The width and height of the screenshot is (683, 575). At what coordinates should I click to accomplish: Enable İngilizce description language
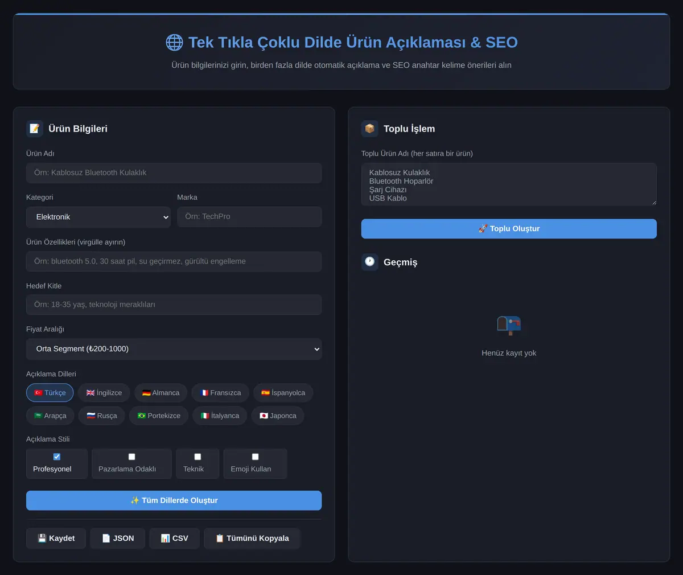(104, 393)
